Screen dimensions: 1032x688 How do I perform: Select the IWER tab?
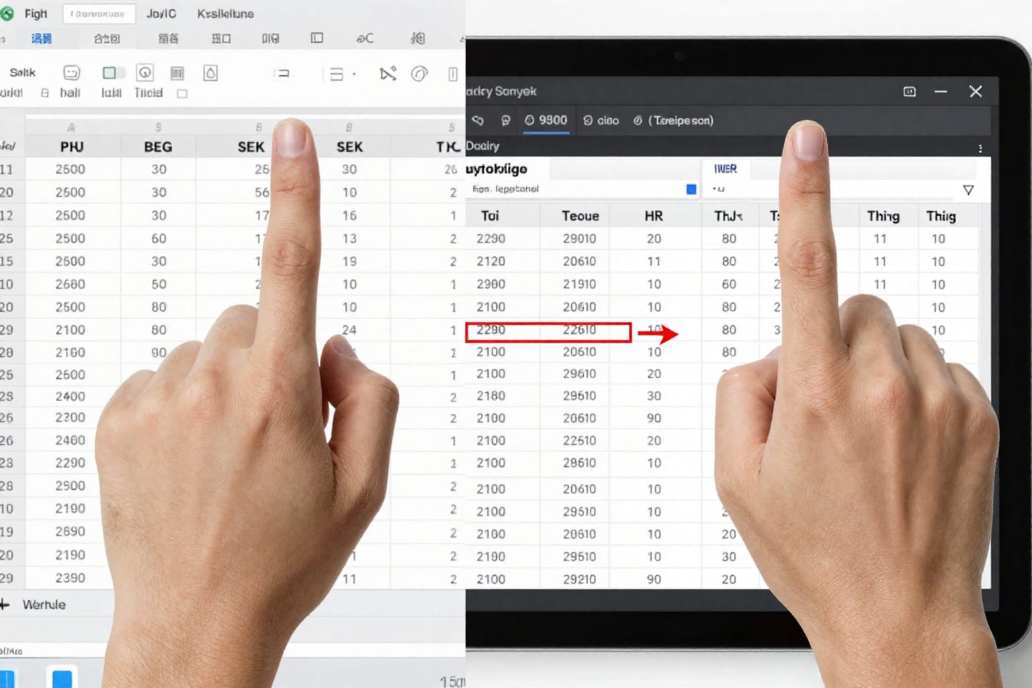click(x=725, y=169)
